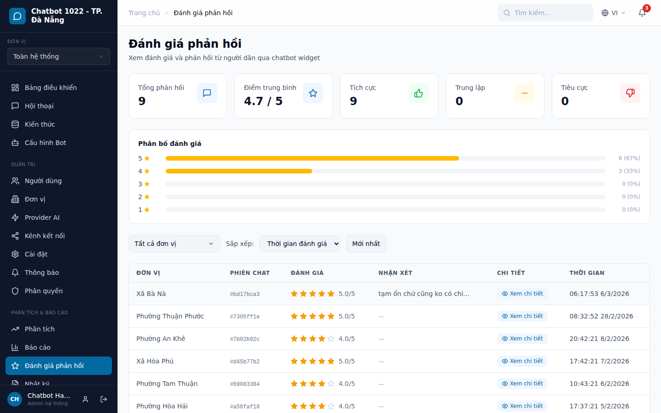Open user profile icon beside Chatbot Ha...
The width and height of the screenshot is (661, 413).
tap(85, 399)
